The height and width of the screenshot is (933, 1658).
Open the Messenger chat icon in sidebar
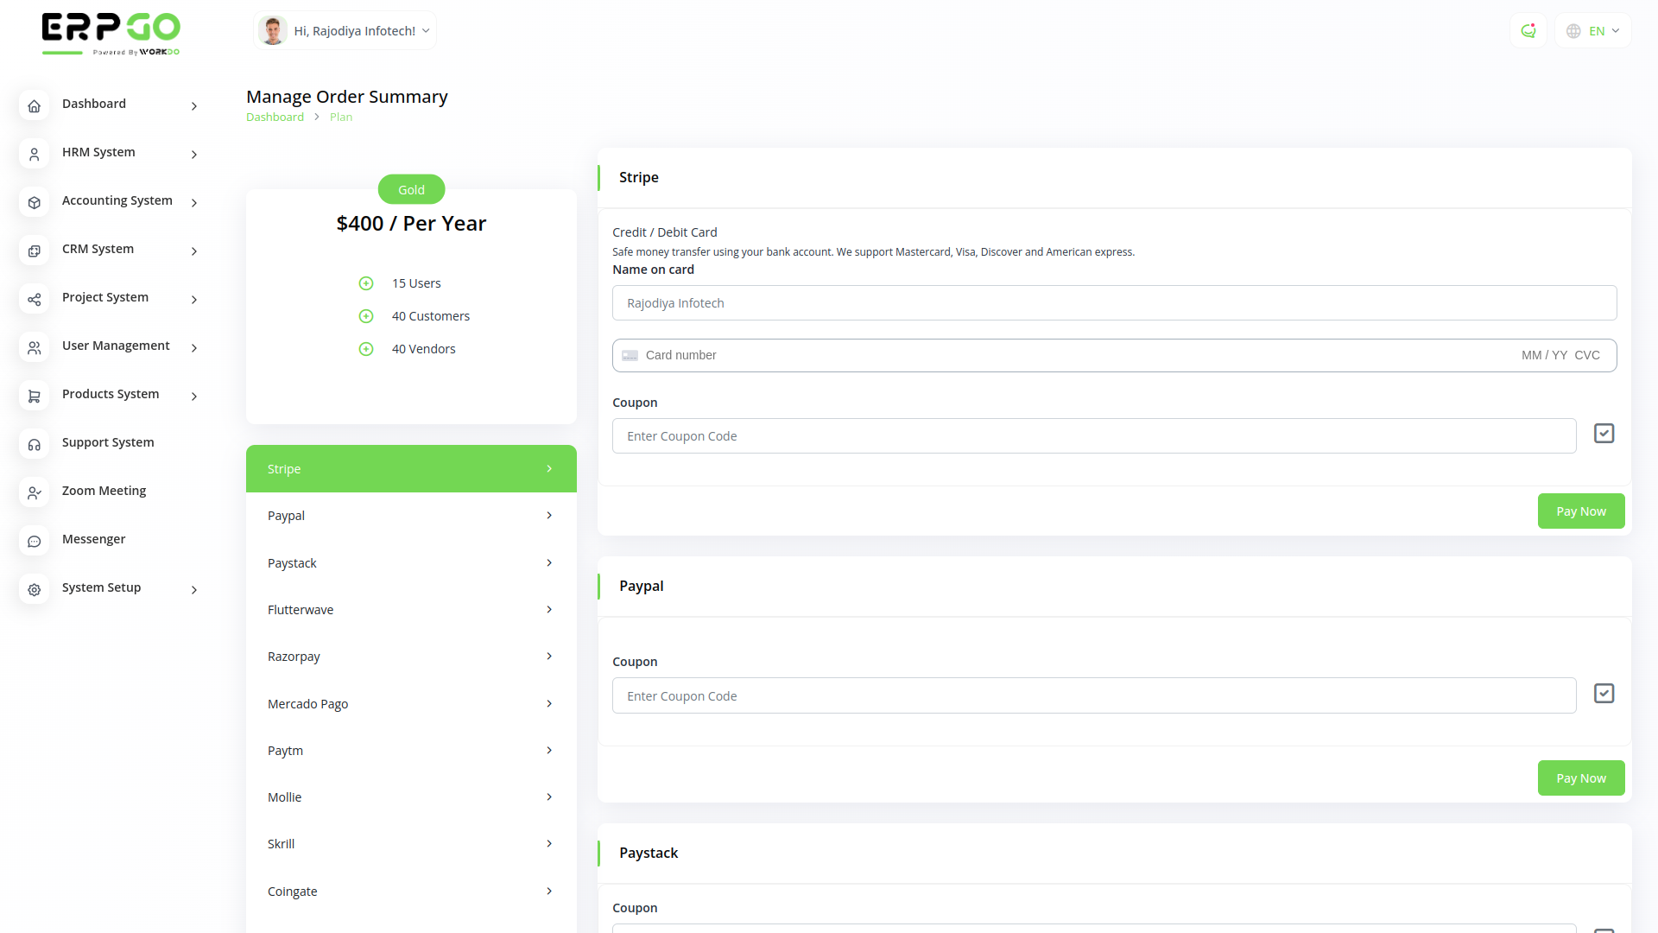point(35,542)
